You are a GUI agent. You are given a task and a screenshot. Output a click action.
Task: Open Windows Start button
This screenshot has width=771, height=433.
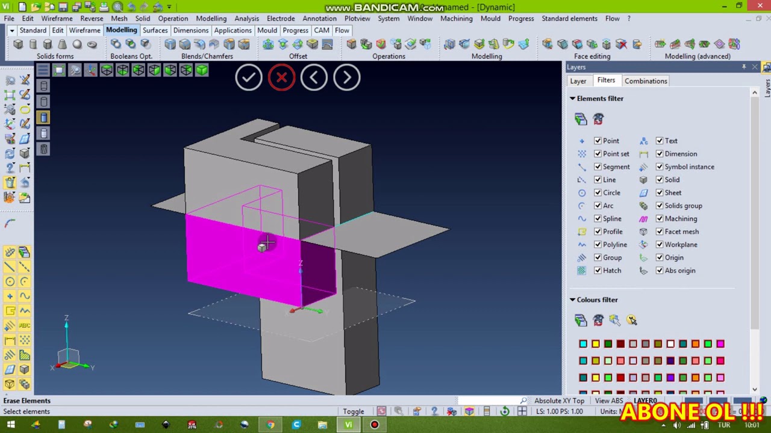[10, 425]
